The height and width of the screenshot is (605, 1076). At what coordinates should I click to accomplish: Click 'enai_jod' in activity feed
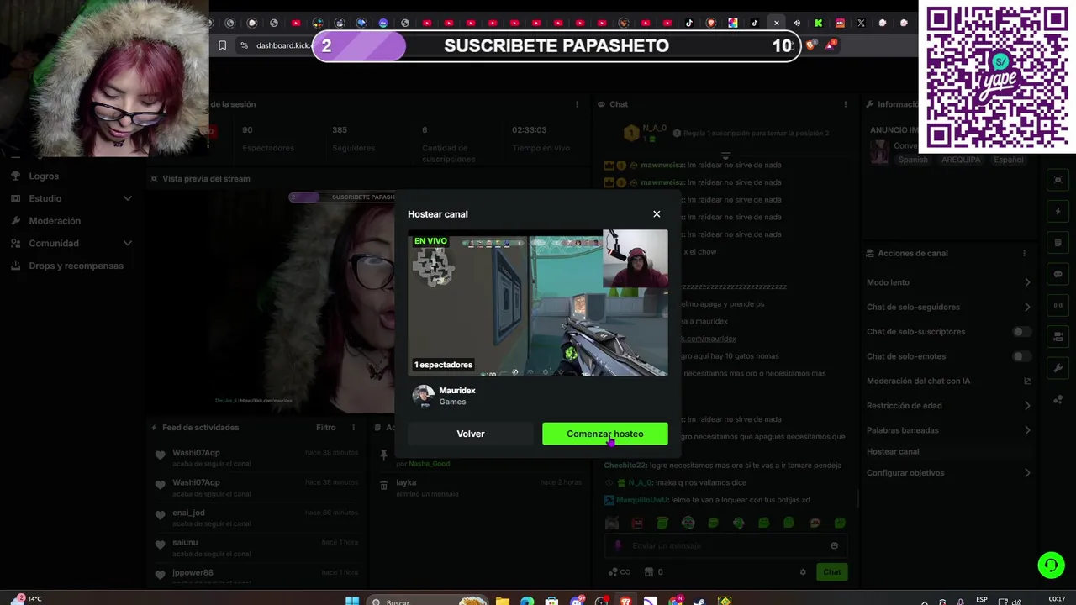click(x=188, y=513)
